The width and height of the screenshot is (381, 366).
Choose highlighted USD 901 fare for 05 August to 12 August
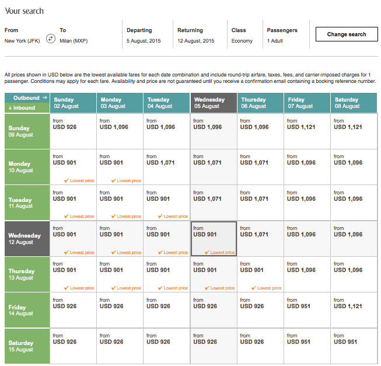[x=214, y=239]
